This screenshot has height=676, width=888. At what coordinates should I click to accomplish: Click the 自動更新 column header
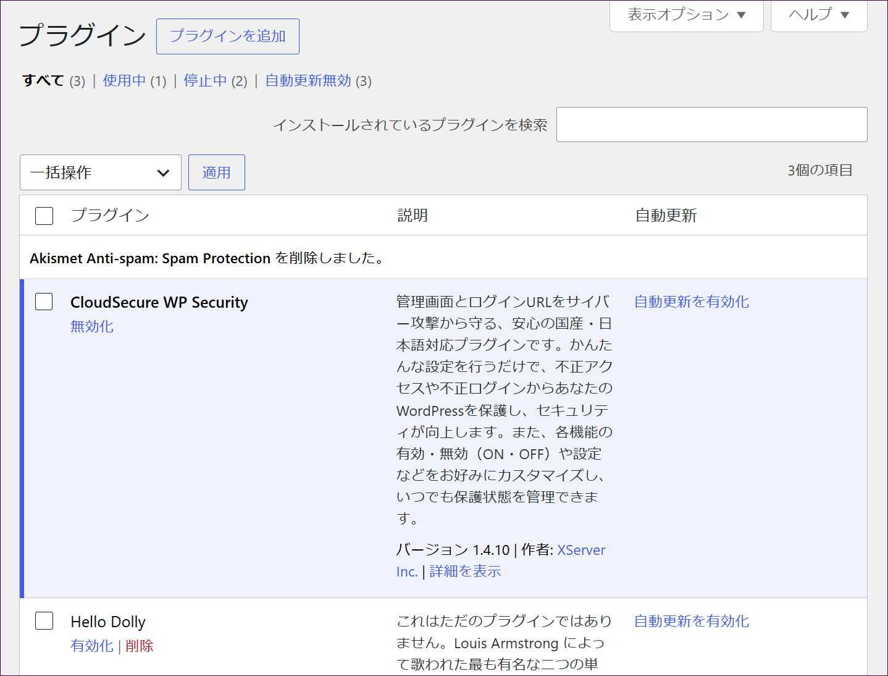click(666, 216)
